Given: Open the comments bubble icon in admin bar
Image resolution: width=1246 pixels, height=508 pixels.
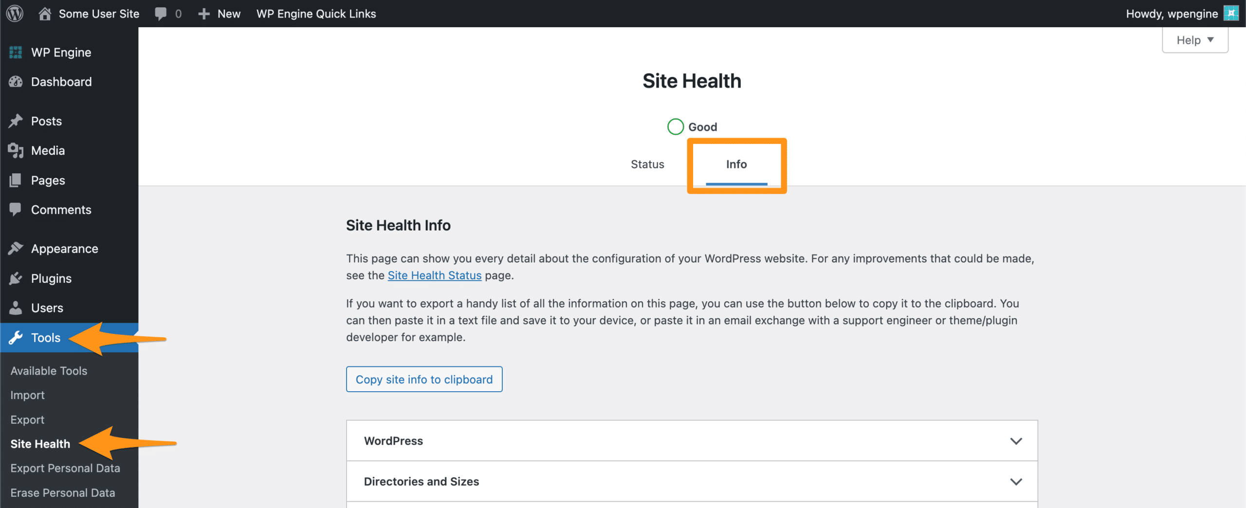Looking at the screenshot, I should coord(161,14).
